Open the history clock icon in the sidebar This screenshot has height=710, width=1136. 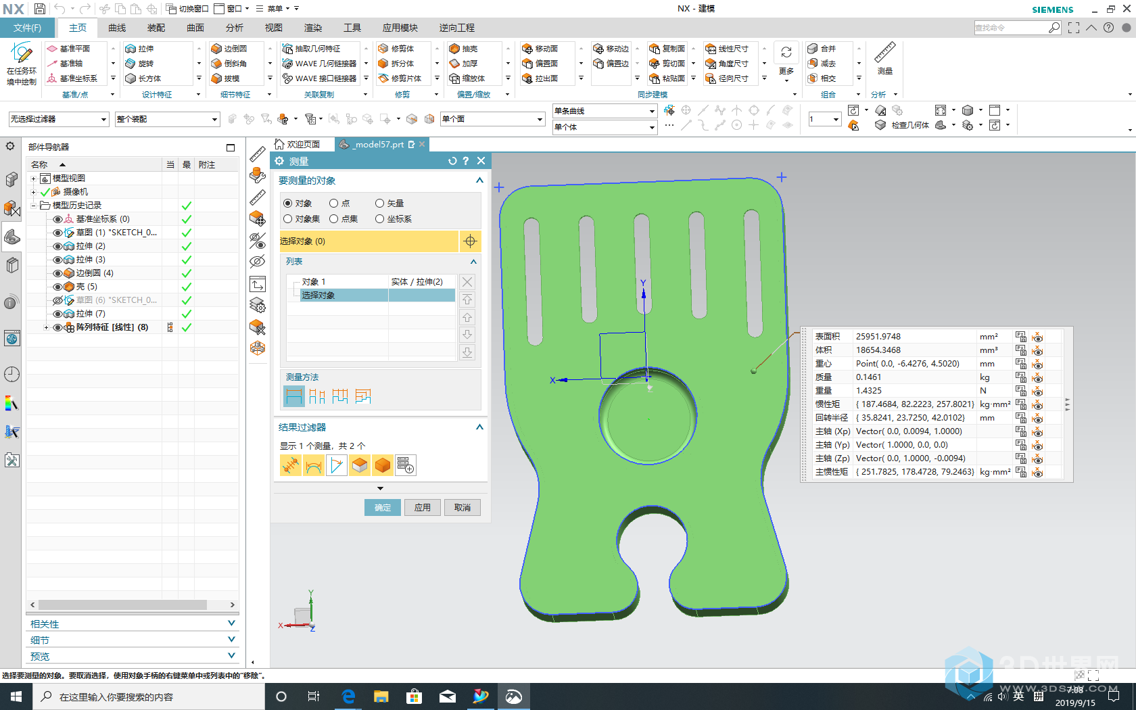pyautogui.click(x=11, y=374)
